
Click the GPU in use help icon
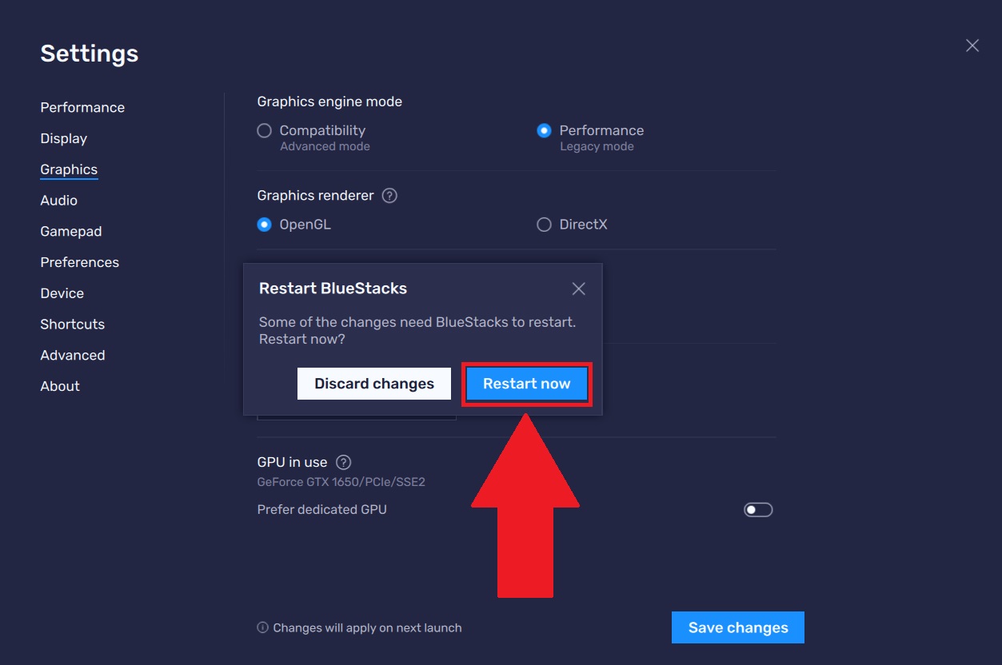[x=343, y=462]
